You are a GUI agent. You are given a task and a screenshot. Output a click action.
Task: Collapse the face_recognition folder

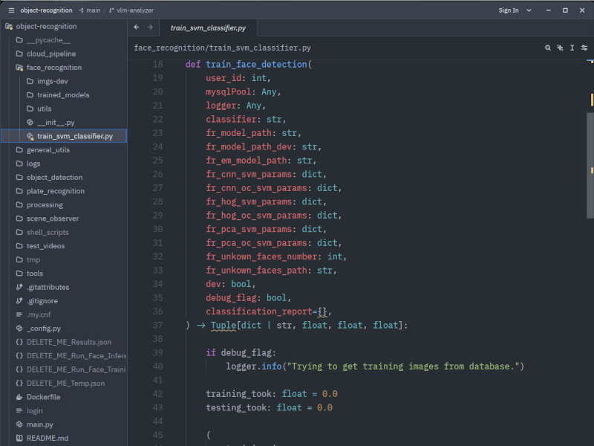coord(64,68)
